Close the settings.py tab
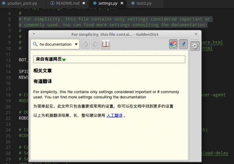The image size is (234, 164). point(122,3)
